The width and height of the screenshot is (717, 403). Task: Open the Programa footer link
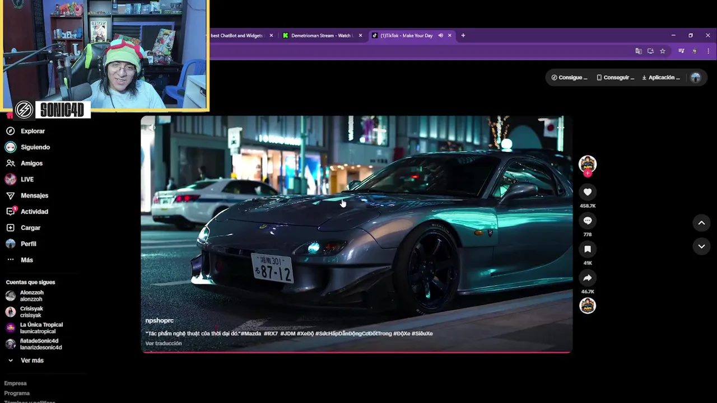[x=17, y=393]
